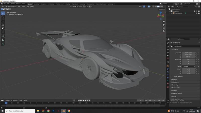The image size is (201, 113).
Task: Toggle the camera view icon in viewport
Action: point(164,28)
